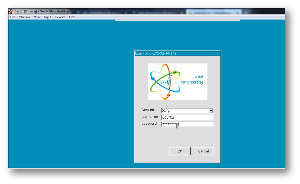Image resolution: width=300 pixels, height=184 pixels.
Task: Open the Help menu
Action: 72,17
